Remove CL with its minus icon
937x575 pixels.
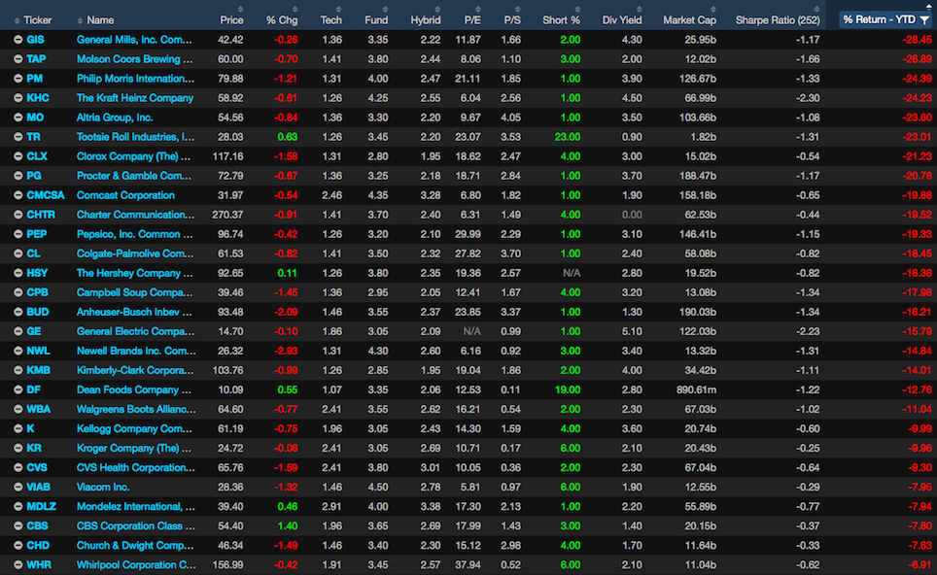click(x=17, y=254)
